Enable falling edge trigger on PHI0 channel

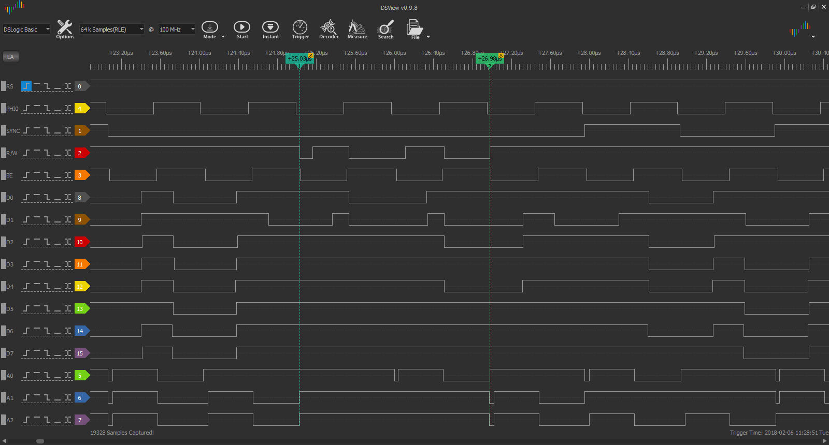pyautogui.click(x=47, y=108)
